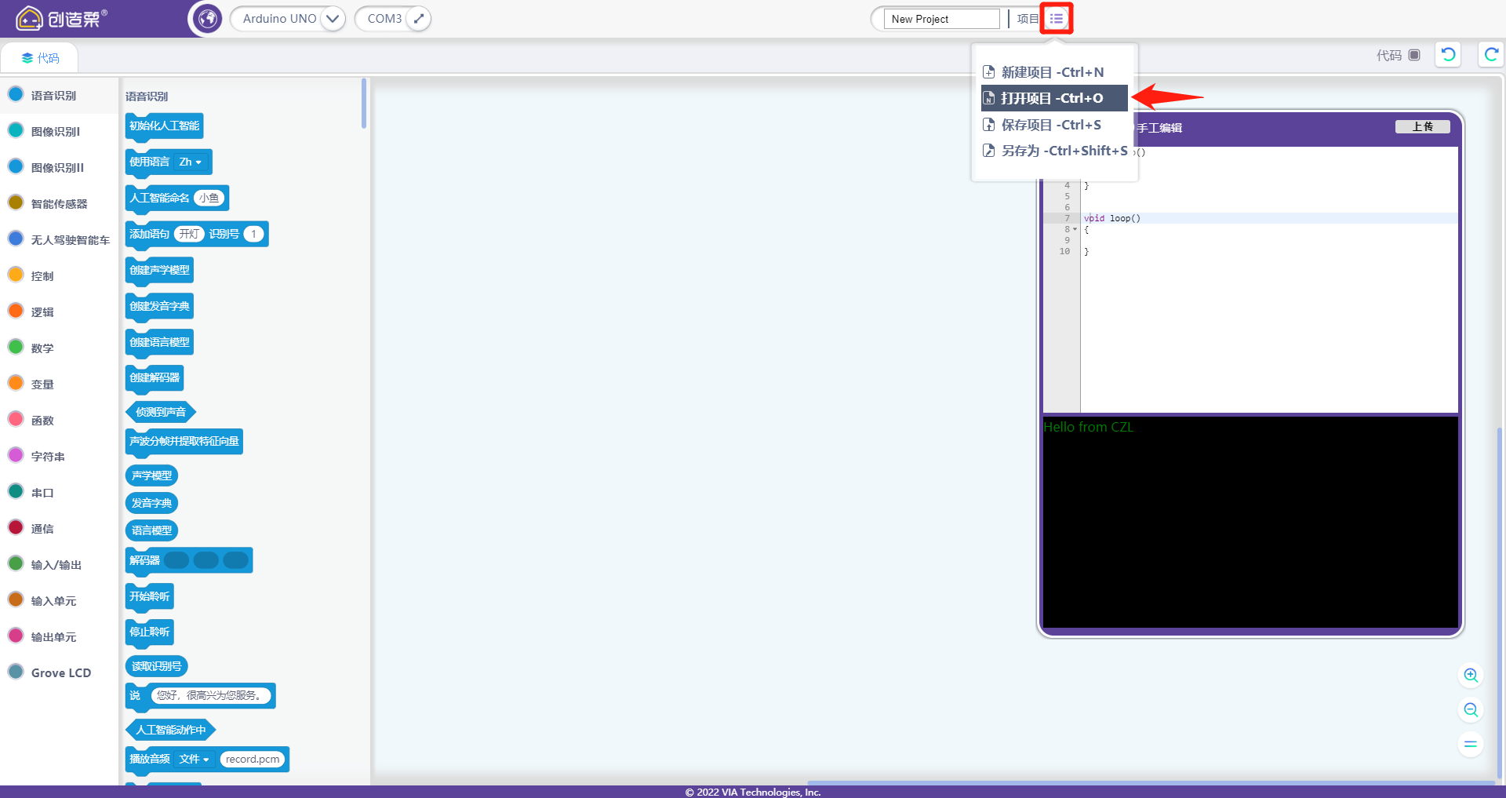Select 打开项目 Ctrl+O menu item
This screenshot has width=1506, height=798.
(x=1053, y=98)
